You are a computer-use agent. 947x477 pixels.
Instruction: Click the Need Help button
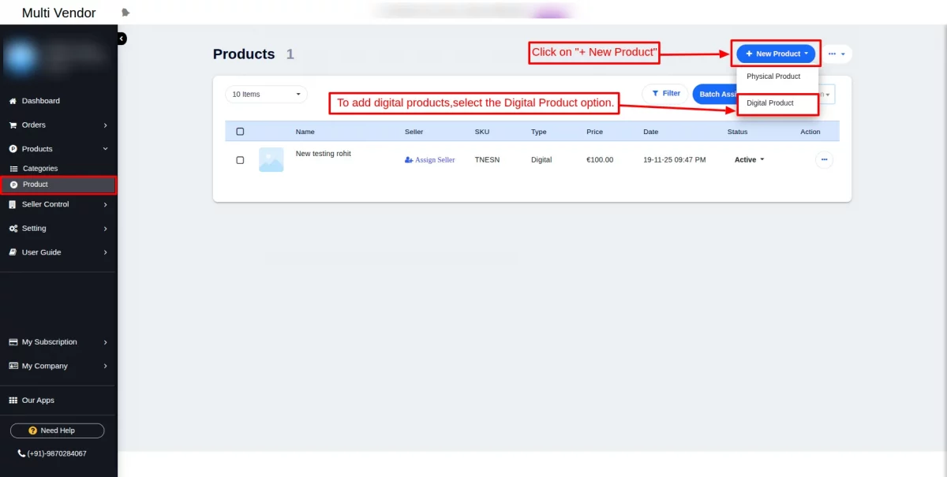57,430
